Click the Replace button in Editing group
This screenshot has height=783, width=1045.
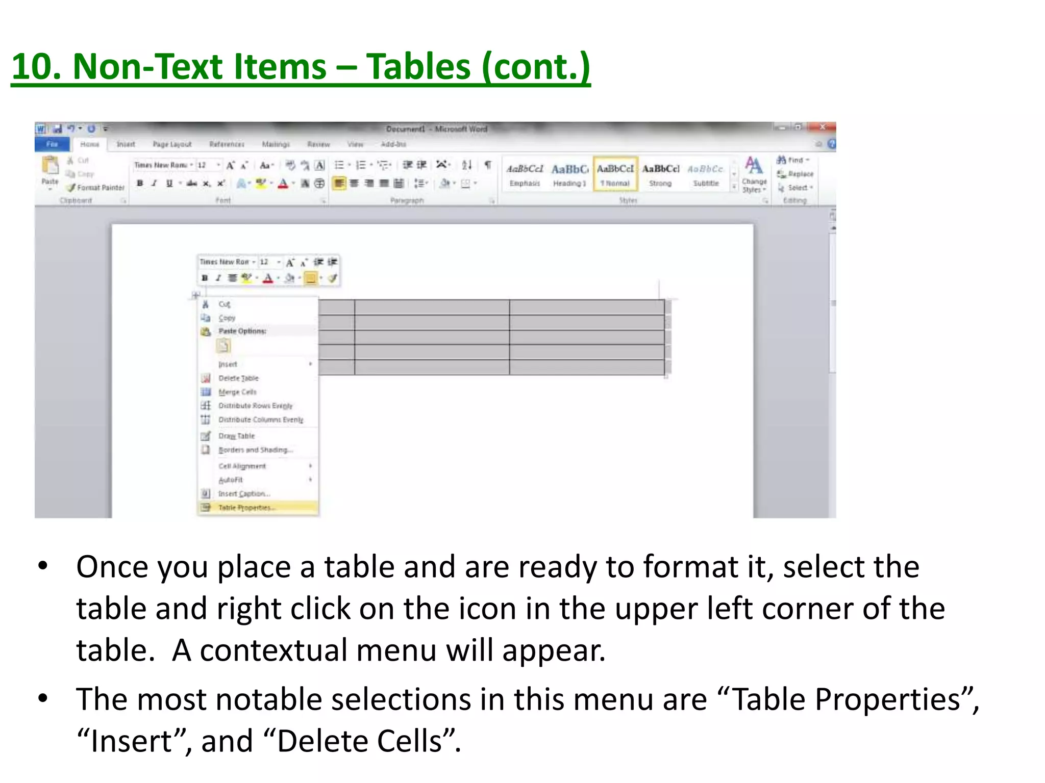point(795,174)
